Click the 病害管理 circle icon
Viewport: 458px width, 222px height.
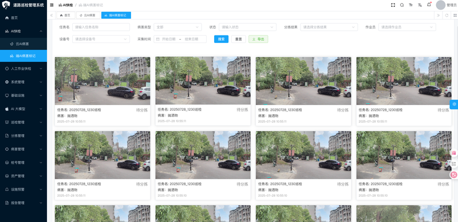(x=7, y=149)
